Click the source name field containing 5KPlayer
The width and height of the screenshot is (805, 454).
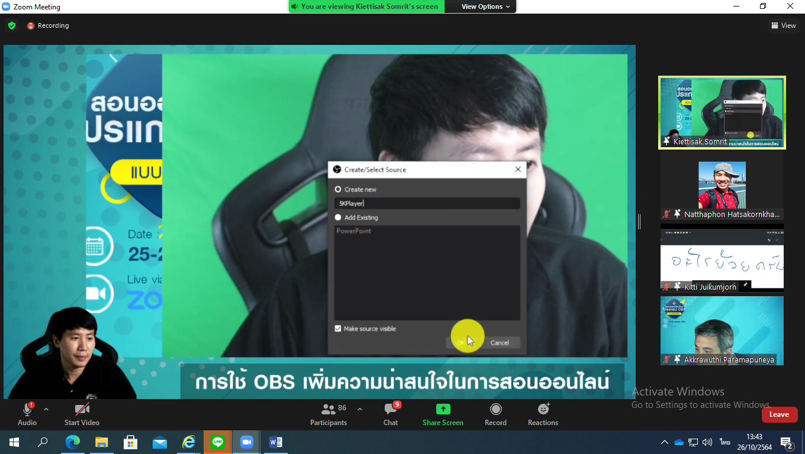click(x=427, y=203)
